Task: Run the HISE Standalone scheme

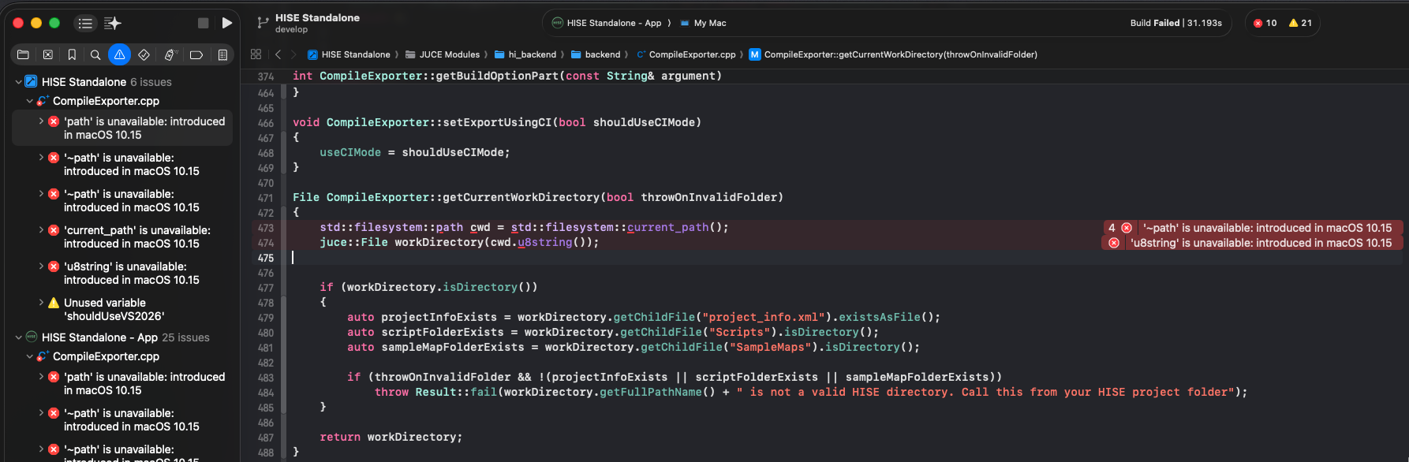Action: click(227, 23)
